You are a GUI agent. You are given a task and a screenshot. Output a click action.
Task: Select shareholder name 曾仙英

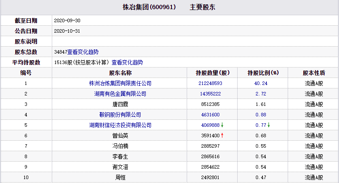click(120, 136)
